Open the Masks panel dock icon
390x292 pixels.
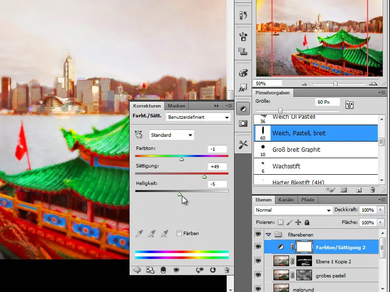tap(243, 124)
